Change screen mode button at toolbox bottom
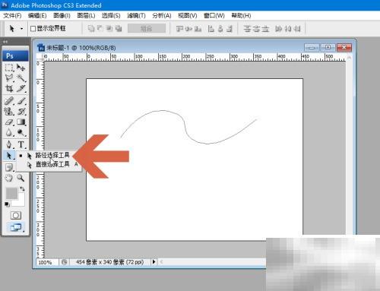Viewport: 380px width, 291px height. pyautogui.click(x=17, y=227)
